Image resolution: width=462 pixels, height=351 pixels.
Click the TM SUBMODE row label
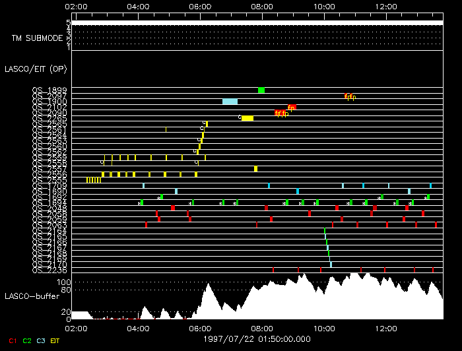[x=37, y=38]
